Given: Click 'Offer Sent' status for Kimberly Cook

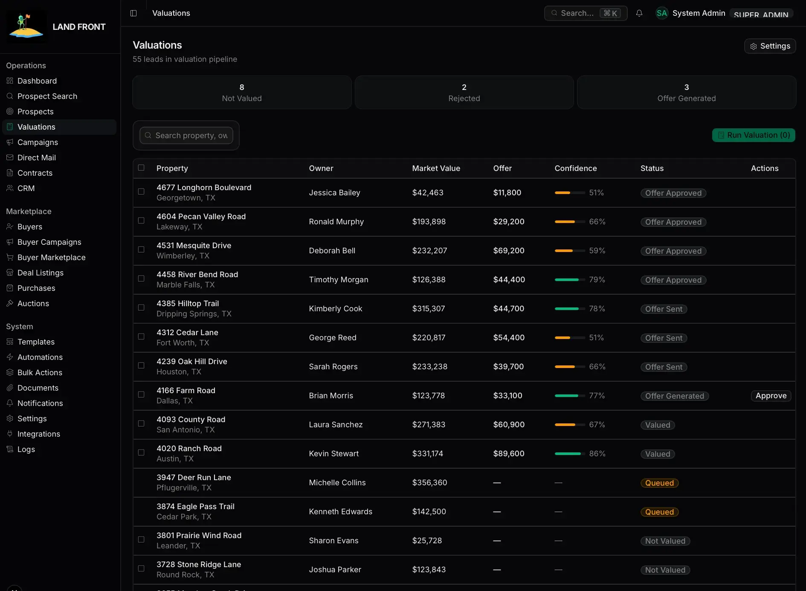Looking at the screenshot, I should pos(664,309).
